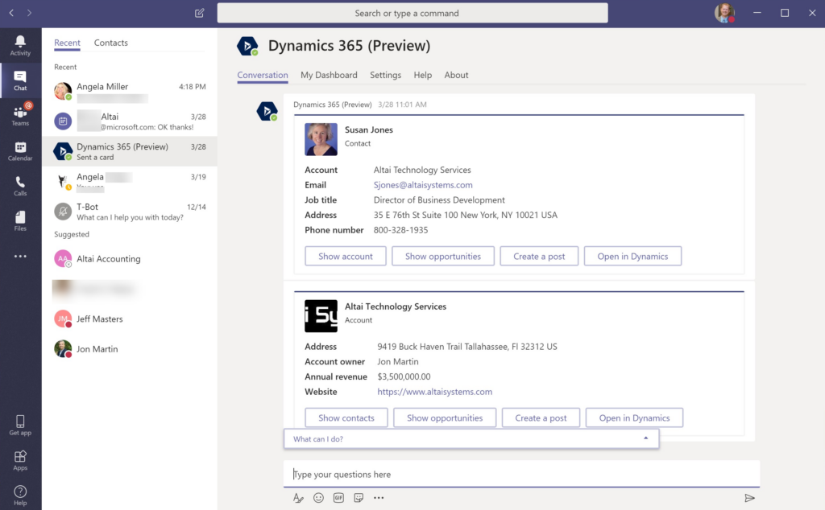Open Files in the left rail
The image size is (825, 510).
point(20,220)
